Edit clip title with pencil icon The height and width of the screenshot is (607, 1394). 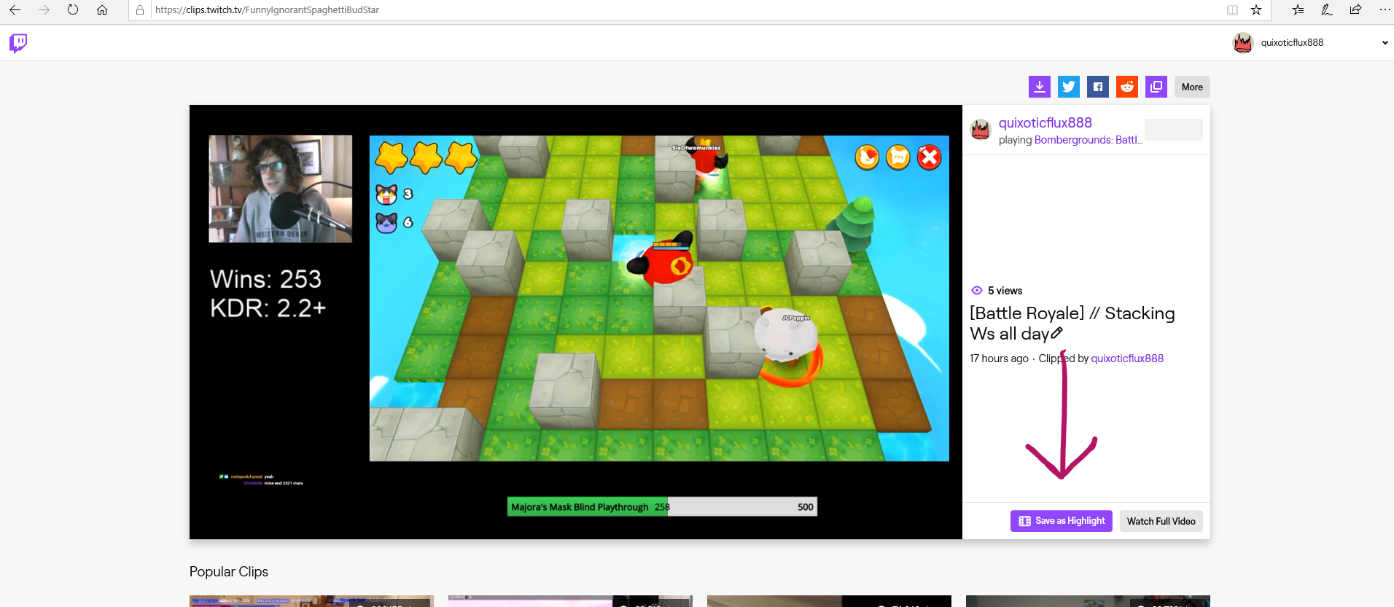click(x=1057, y=333)
